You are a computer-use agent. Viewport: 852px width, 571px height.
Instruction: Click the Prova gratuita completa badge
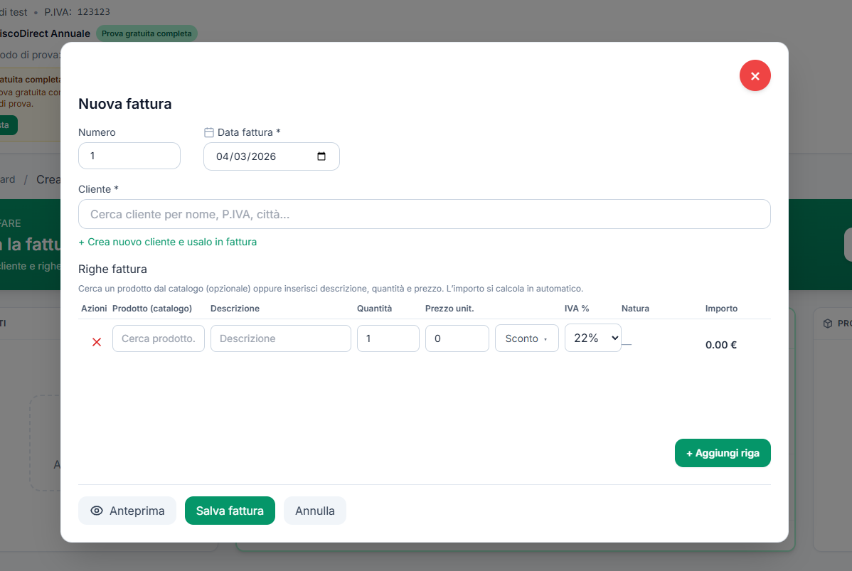pos(147,33)
